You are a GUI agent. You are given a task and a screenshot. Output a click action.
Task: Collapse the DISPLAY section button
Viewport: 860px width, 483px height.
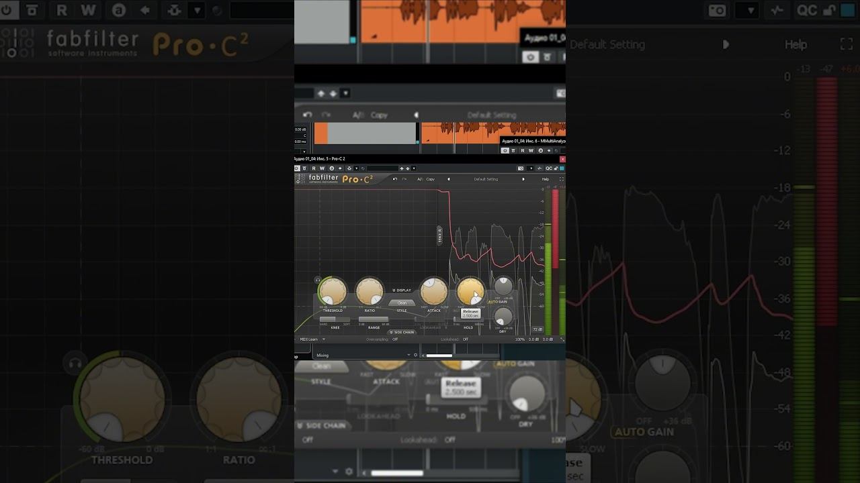pos(402,290)
